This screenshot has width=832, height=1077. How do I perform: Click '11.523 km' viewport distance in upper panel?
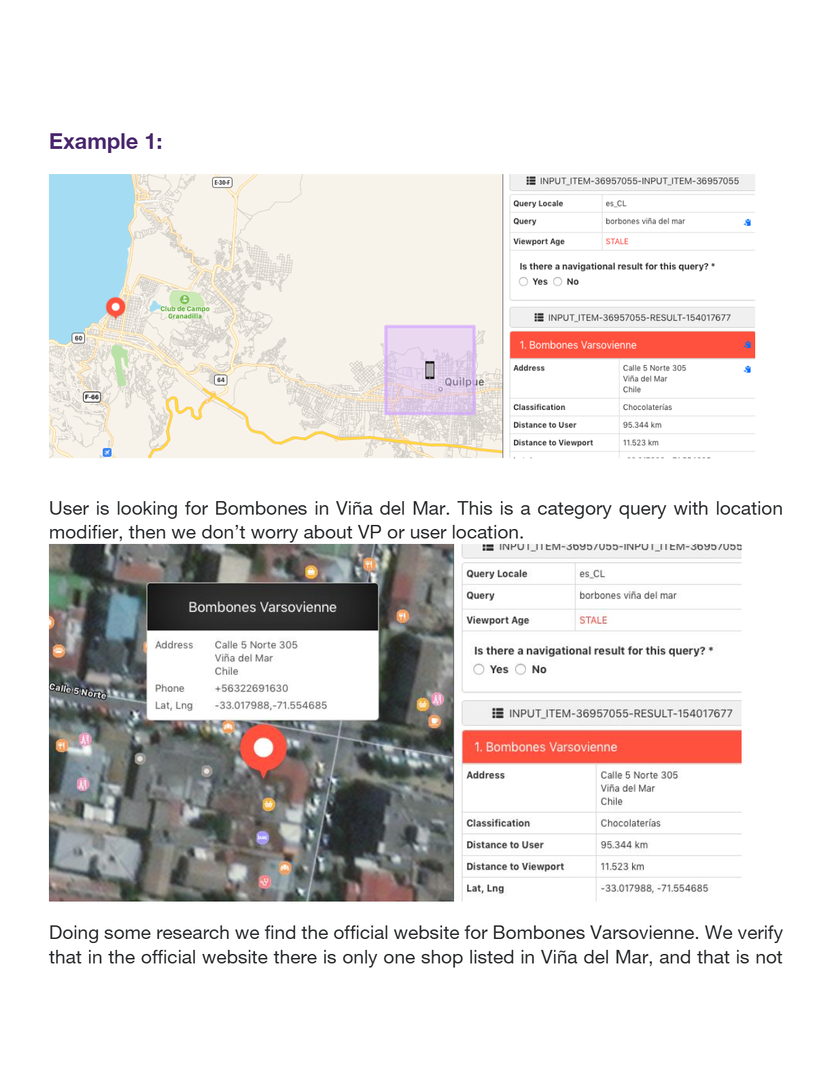[x=641, y=443]
